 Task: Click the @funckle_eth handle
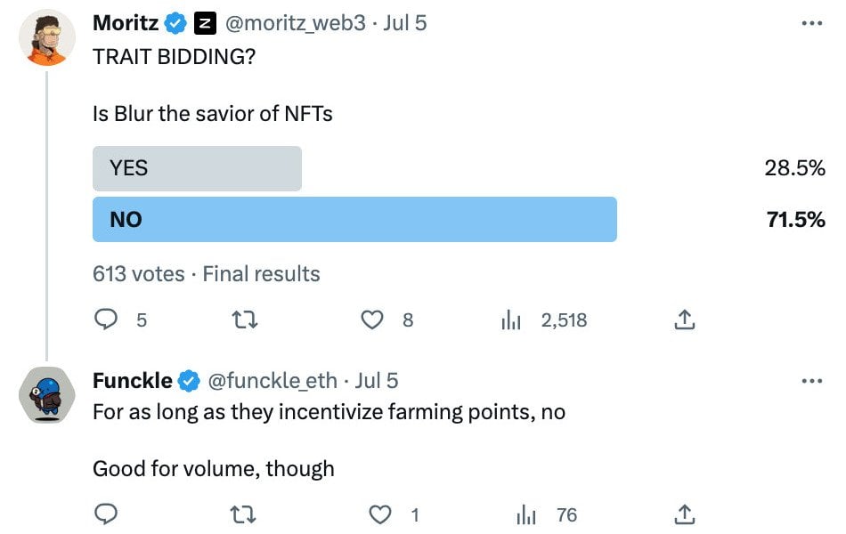[x=273, y=381]
